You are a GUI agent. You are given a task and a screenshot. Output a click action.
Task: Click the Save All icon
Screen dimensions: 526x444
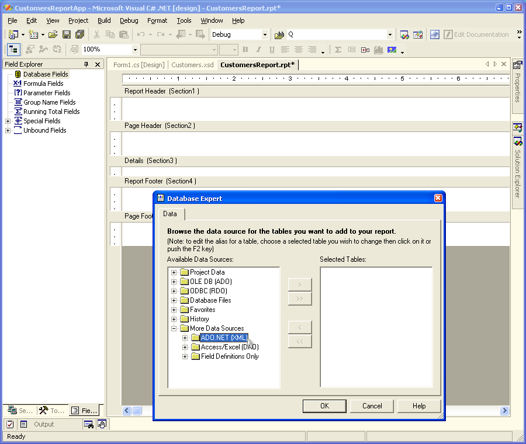click(x=79, y=35)
